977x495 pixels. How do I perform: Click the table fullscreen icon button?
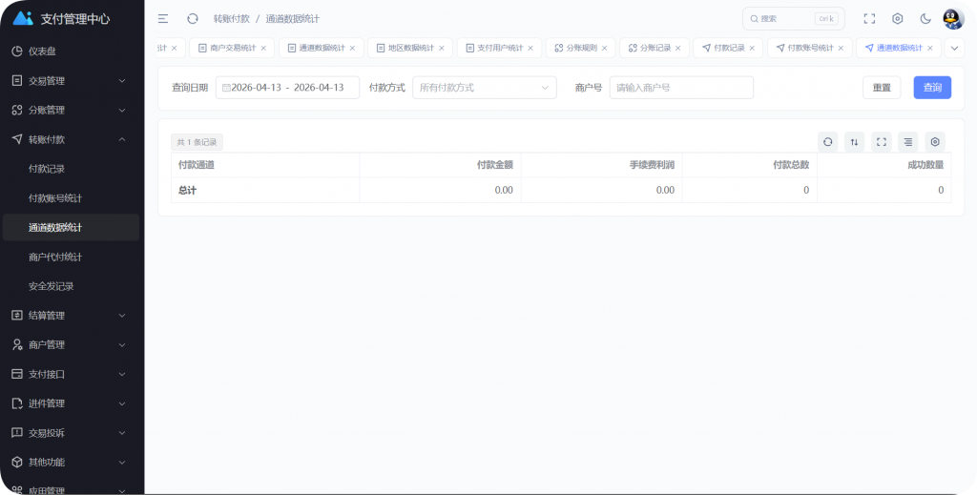tap(881, 142)
